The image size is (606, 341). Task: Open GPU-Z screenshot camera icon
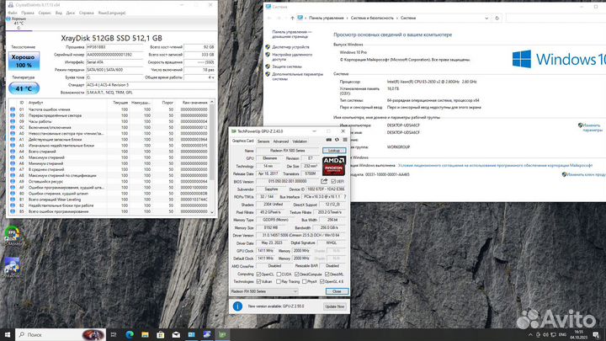328,140
